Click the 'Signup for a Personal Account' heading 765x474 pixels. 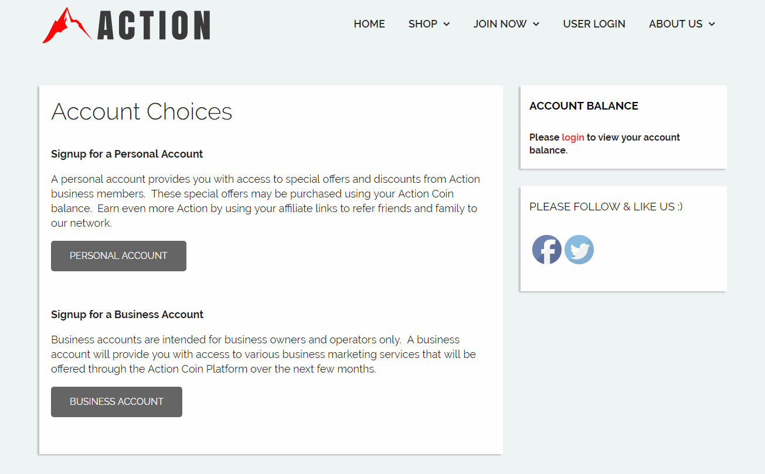127,154
